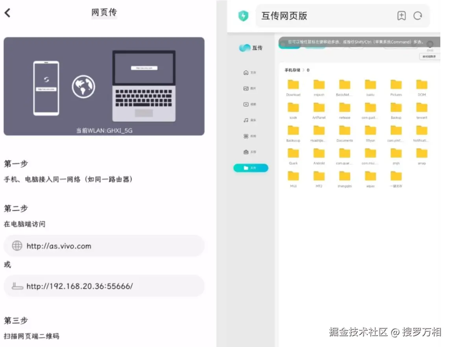Viewport: 451px width, 347px height.
Task: Open the mipush folder
Action: click(x=319, y=88)
